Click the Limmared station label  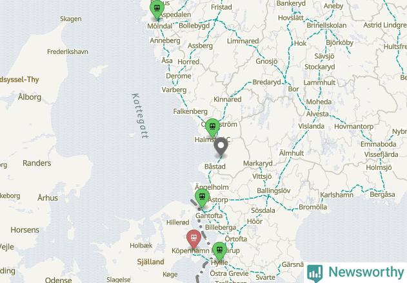[x=243, y=41]
